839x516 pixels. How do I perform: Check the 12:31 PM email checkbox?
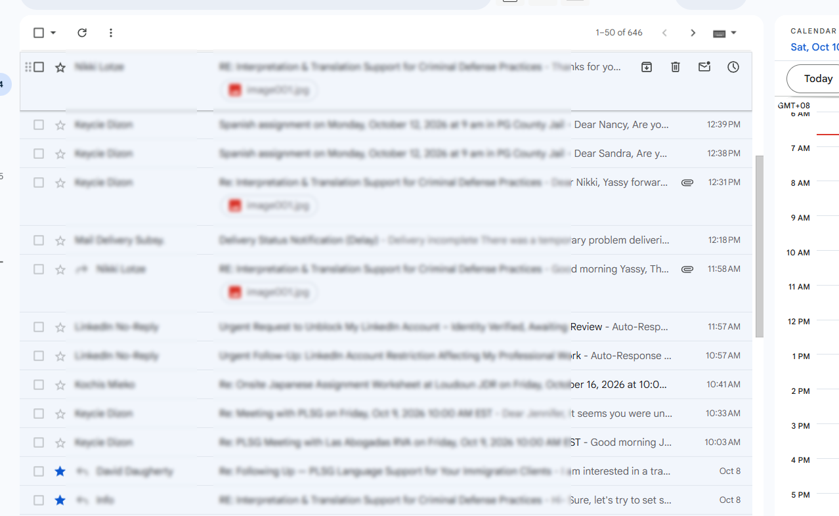39,183
